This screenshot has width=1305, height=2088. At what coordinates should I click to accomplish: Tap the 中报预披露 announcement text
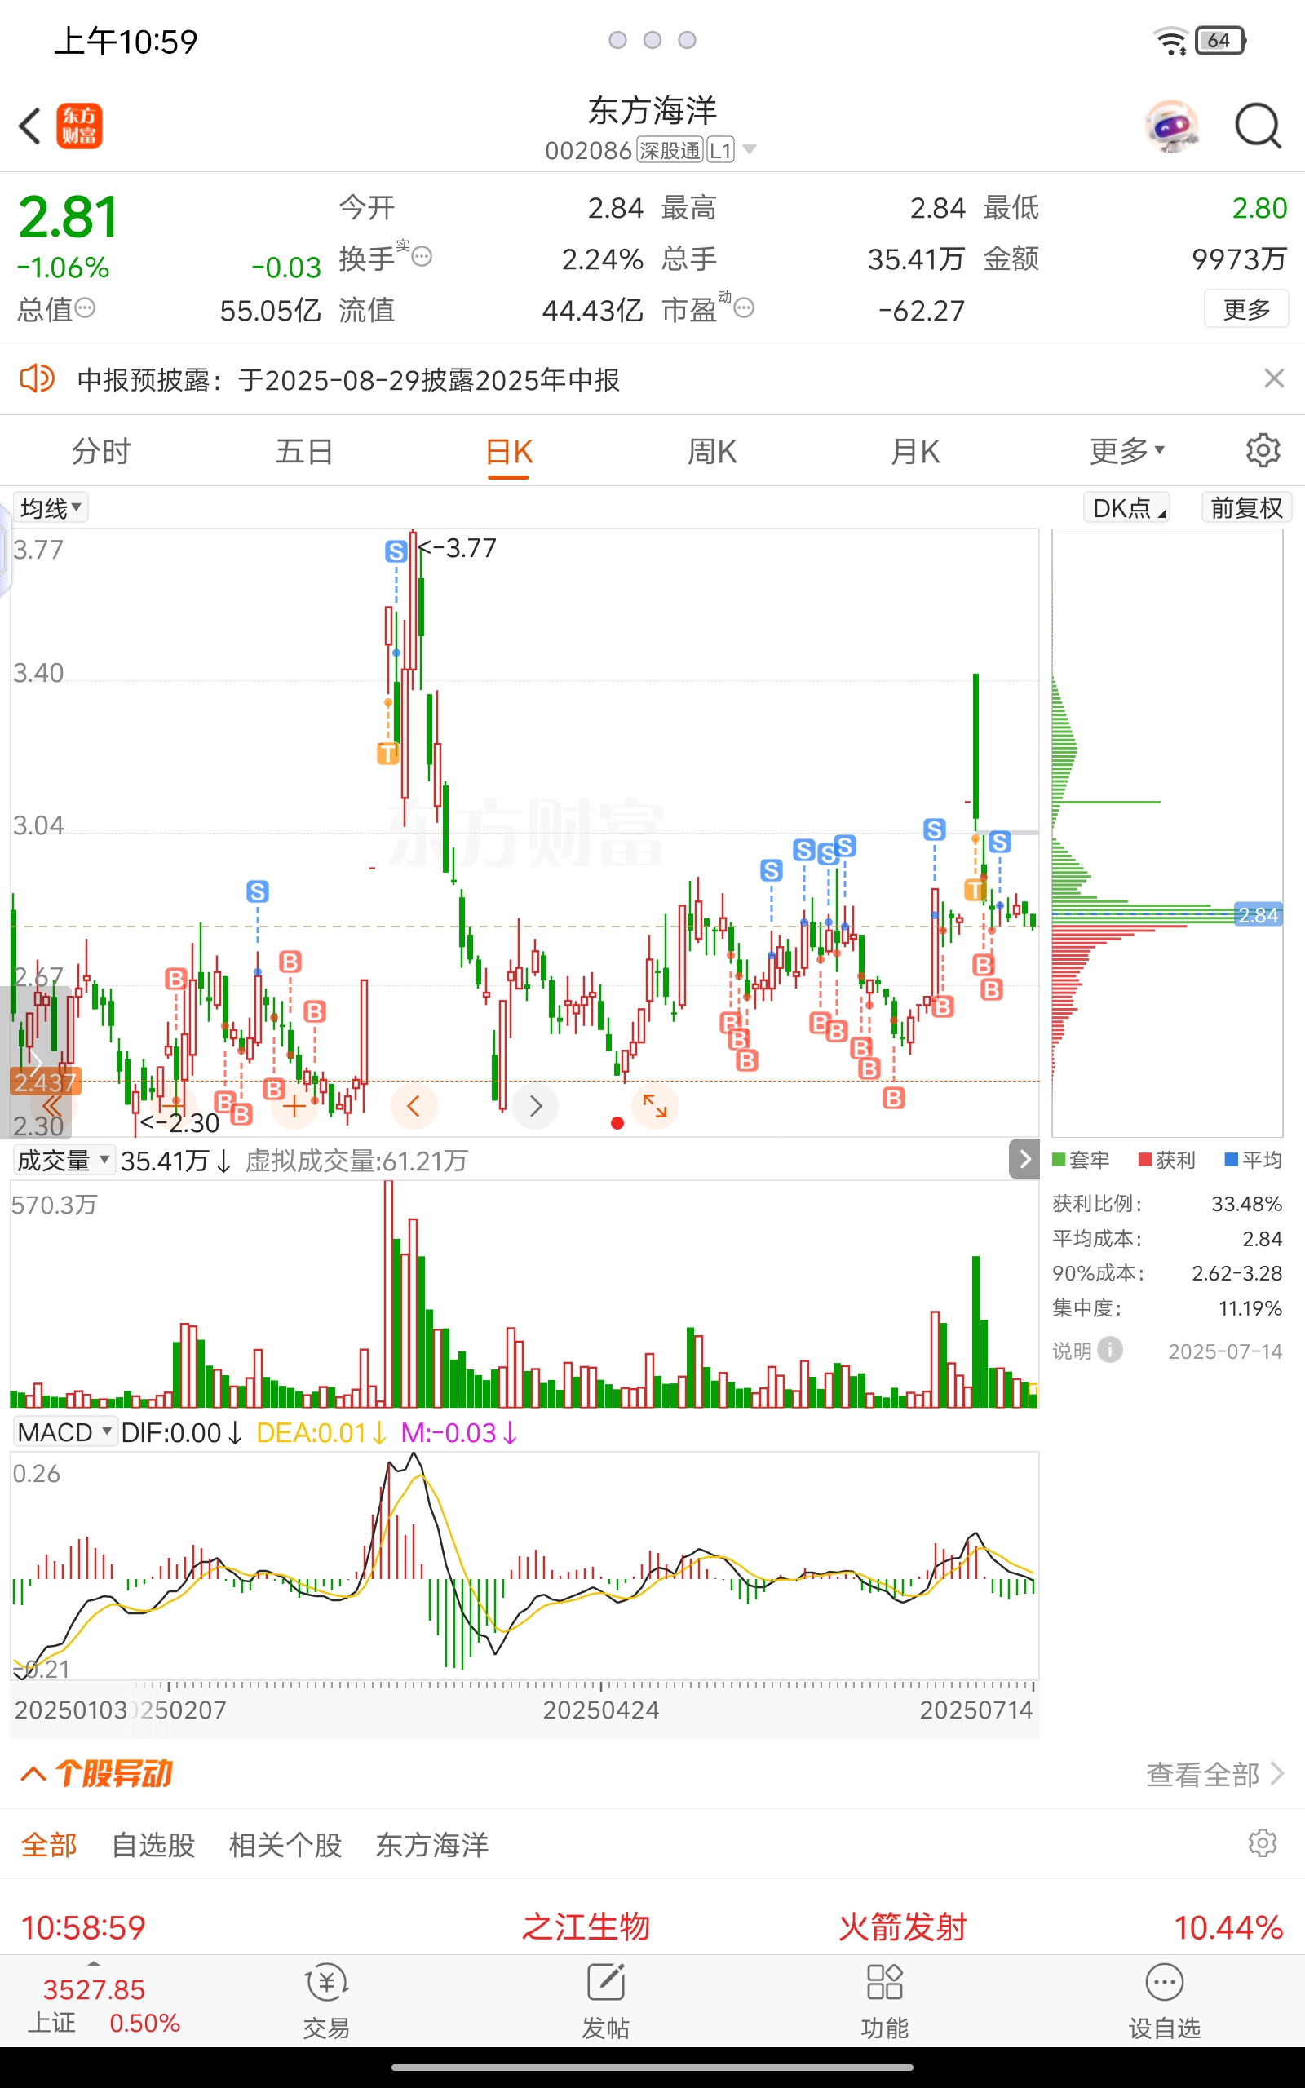pyautogui.click(x=349, y=379)
